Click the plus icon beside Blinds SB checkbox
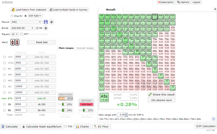 click(46, 28)
